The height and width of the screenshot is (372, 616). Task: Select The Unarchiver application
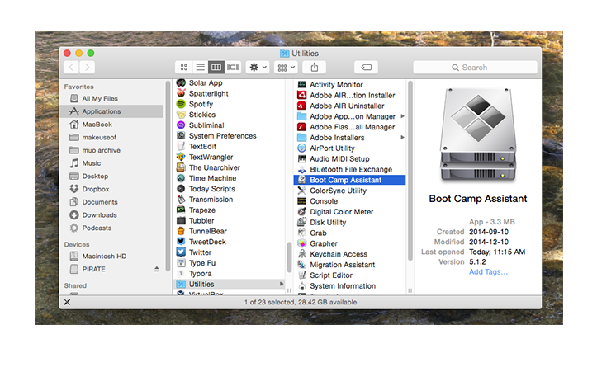point(214,167)
